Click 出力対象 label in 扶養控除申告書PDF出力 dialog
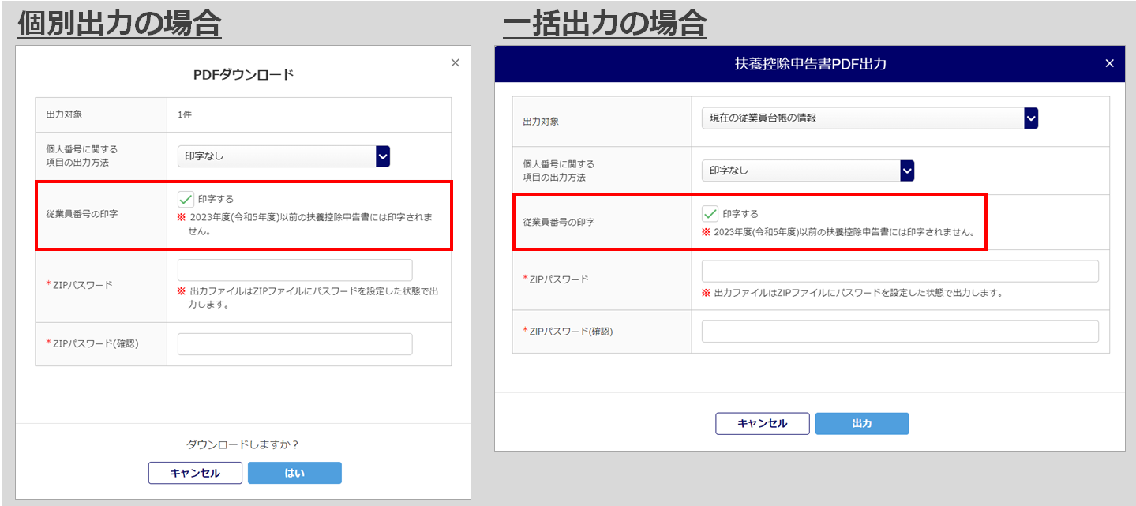This screenshot has height=506, width=1136. point(542,122)
